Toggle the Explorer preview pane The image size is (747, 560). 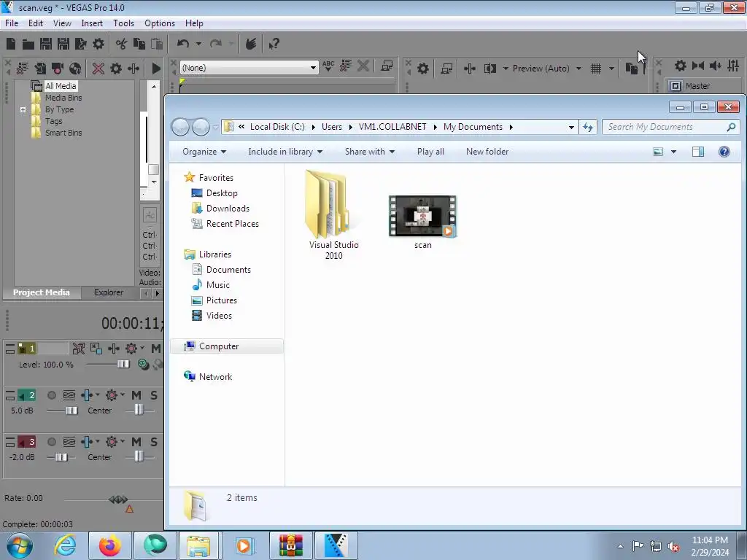tap(698, 152)
